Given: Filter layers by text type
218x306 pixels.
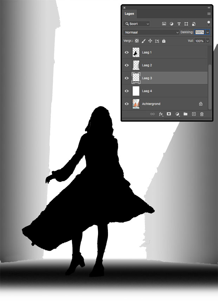Looking at the screenshot, I should 179,24.
